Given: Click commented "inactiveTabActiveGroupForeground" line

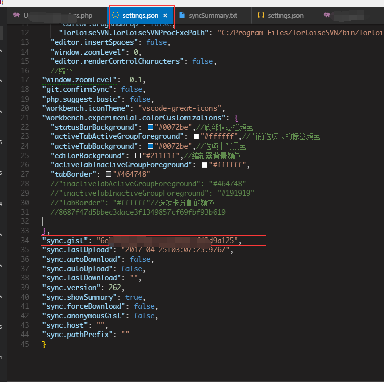Looking at the screenshot, I should point(148,184).
